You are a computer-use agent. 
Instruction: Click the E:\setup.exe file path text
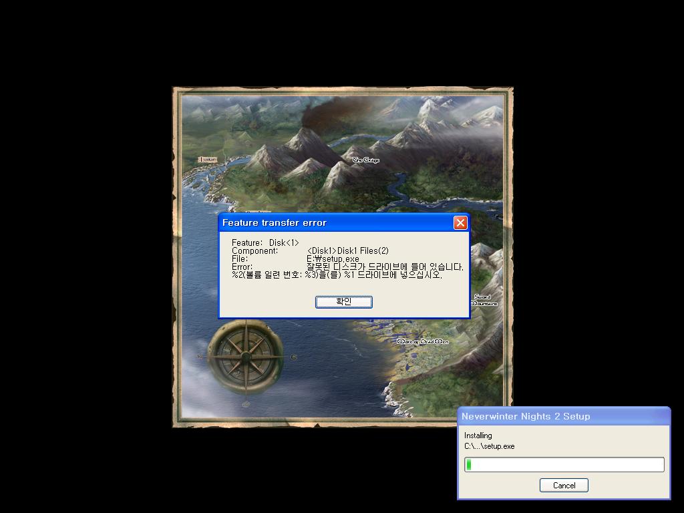click(333, 259)
